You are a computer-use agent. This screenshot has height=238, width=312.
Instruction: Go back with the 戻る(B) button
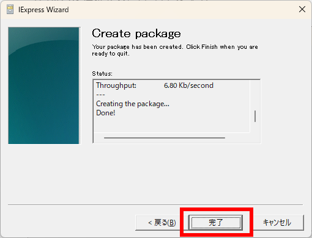tap(162, 223)
